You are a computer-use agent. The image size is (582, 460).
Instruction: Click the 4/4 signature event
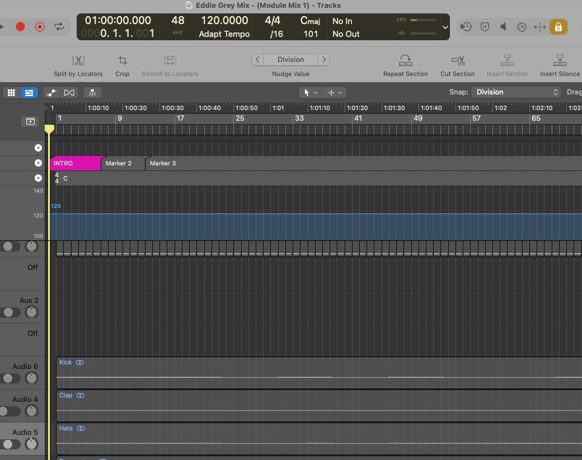57,178
